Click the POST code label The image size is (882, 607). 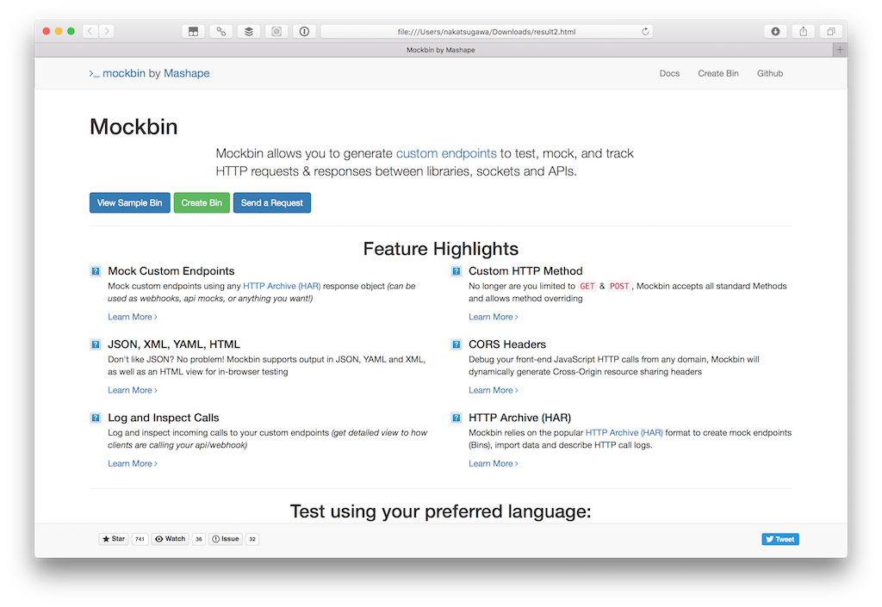[619, 286]
